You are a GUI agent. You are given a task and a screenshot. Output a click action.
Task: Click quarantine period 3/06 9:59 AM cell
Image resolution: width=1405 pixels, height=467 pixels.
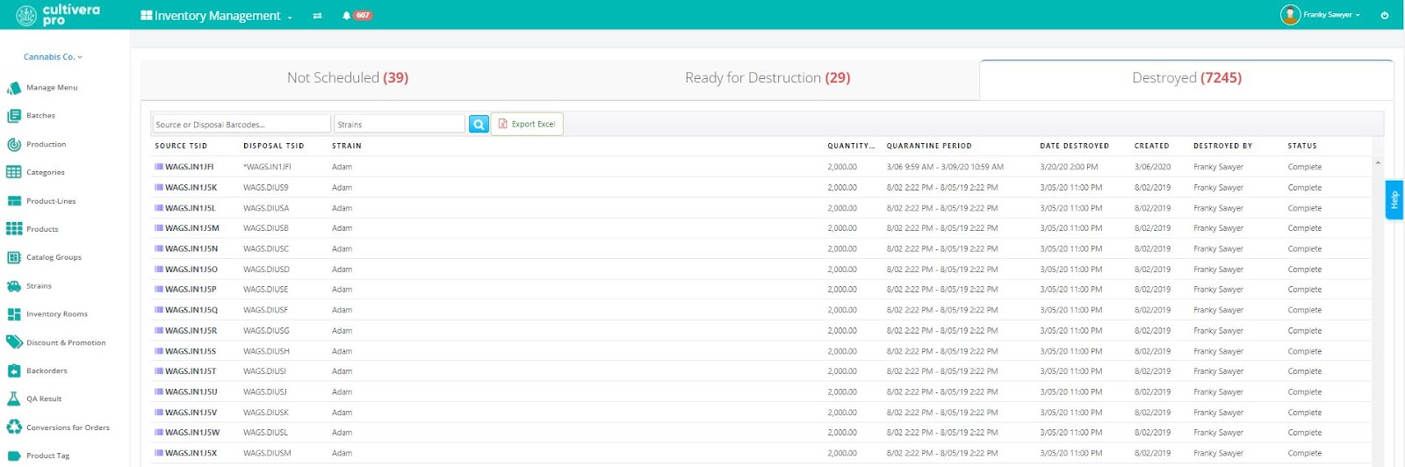945,167
